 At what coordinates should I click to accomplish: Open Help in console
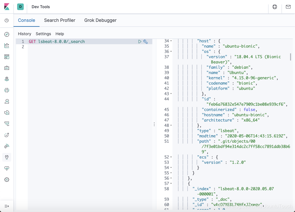(x=60, y=34)
